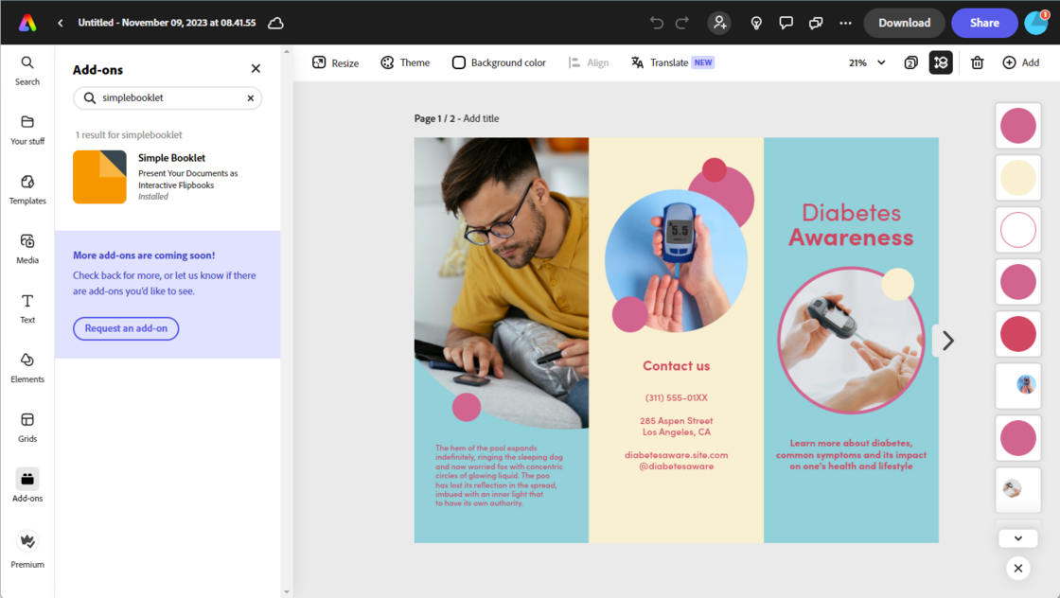The image size is (1060, 598).
Task: Select the top pink color swatch
Action: [1017, 125]
